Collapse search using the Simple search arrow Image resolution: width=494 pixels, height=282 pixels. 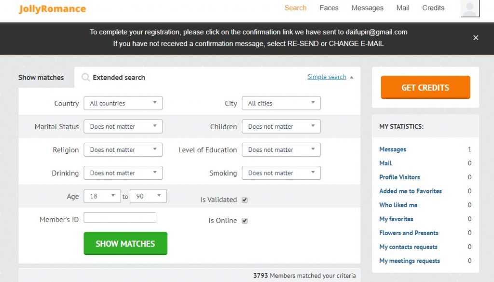[352, 78]
